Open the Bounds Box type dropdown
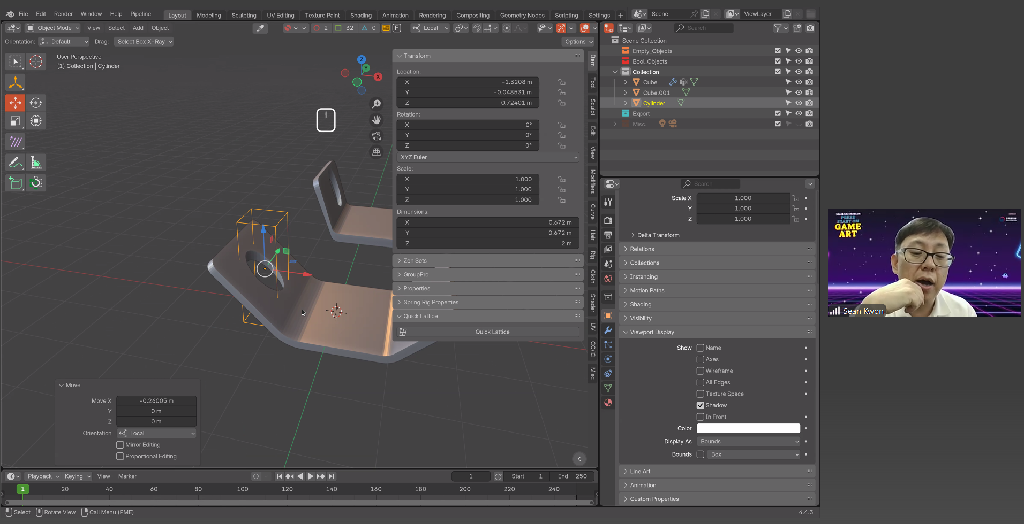The image size is (1024, 524). 754,454
